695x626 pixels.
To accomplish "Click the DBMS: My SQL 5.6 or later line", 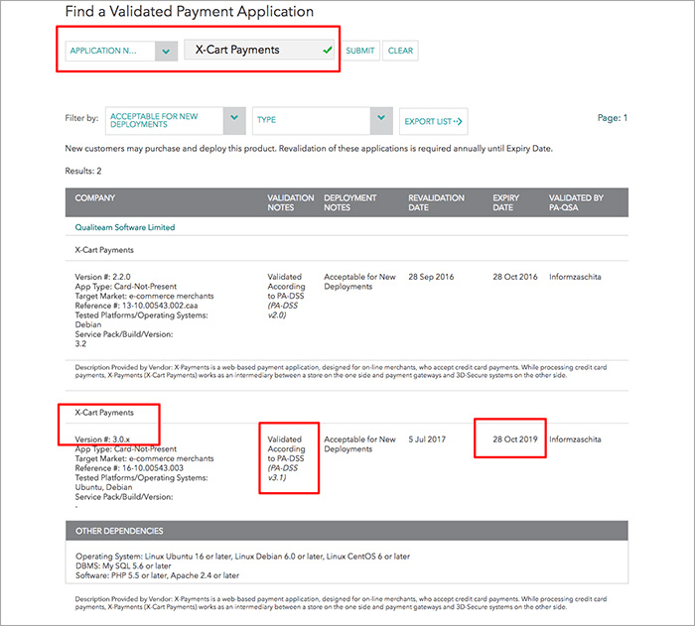I will 123,565.
